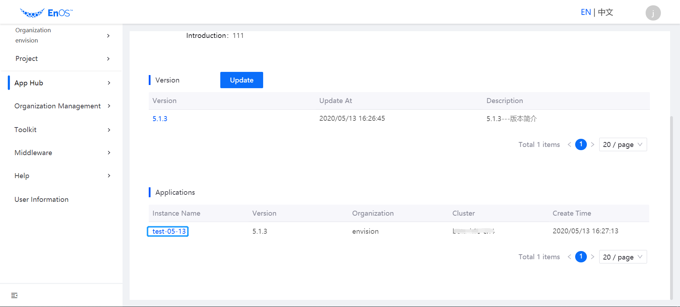
Task: Select page 1 in Applications table pagination
Action: pyautogui.click(x=581, y=257)
